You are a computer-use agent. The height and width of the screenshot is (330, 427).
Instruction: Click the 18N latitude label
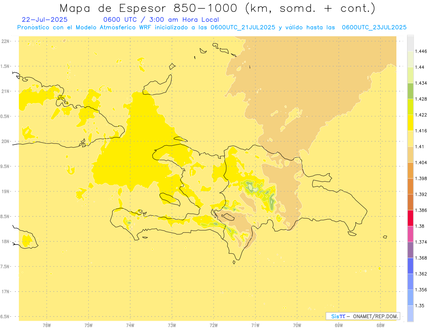6,242
